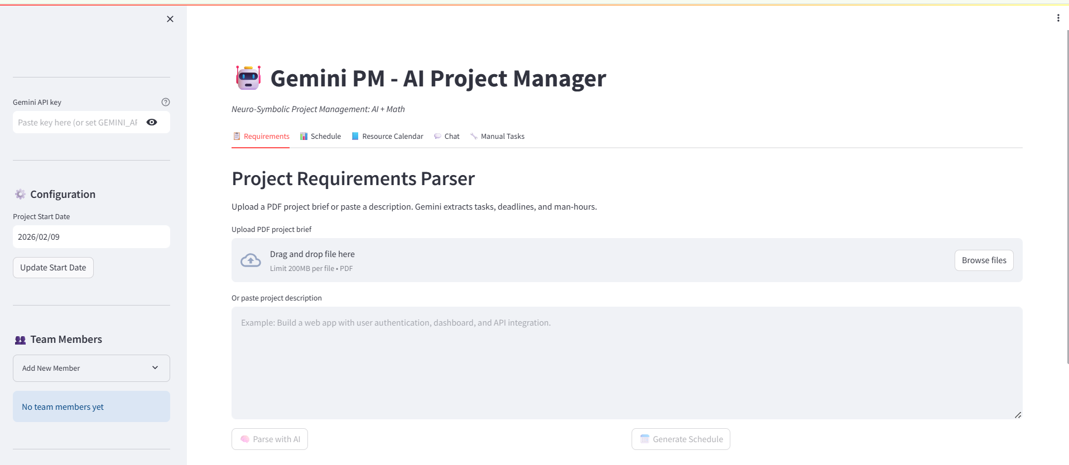Viewport: 1069px width, 465px height.
Task: Switch to the Requirements tab
Action: [x=261, y=136]
